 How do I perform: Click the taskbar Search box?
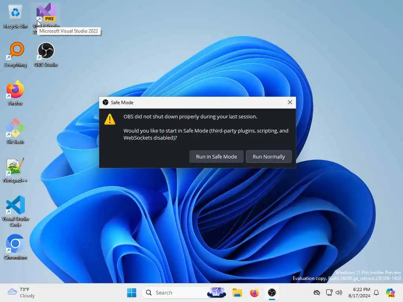184,293
